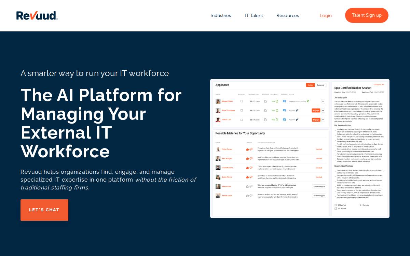Viewport: 410px width, 256px height.
Task: Open Morgan Blake's green suitability report icon
Action: (277, 101)
